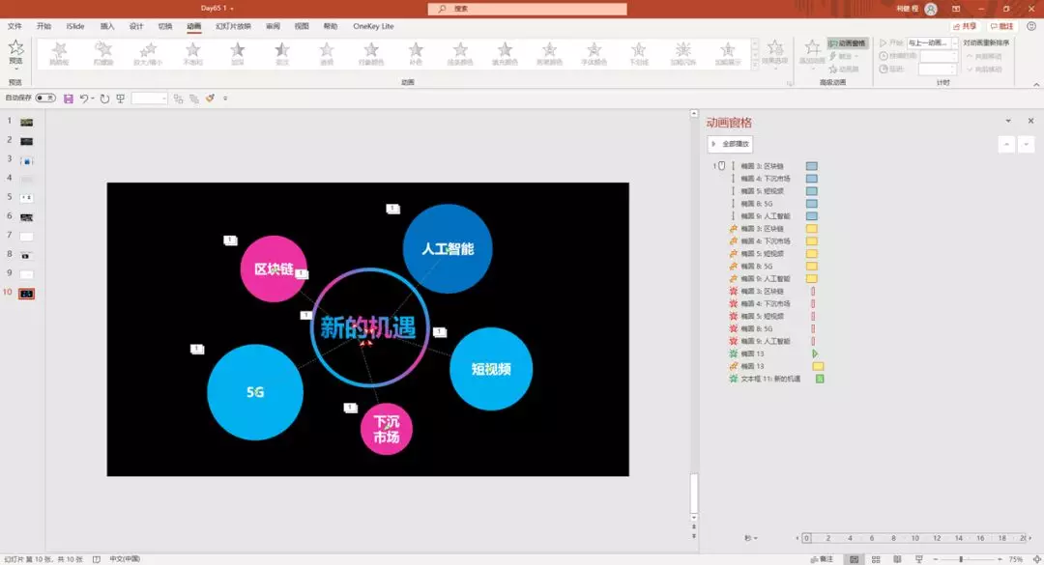
Task: Click the 持续时间 duration field
Action: pyautogui.click(x=938, y=56)
